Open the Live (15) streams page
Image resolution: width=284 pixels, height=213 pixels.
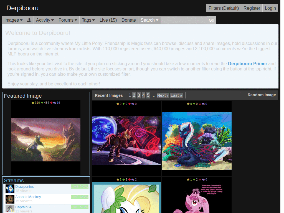pos(108,20)
